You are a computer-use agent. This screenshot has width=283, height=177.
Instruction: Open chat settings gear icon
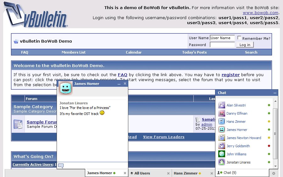point(274,173)
